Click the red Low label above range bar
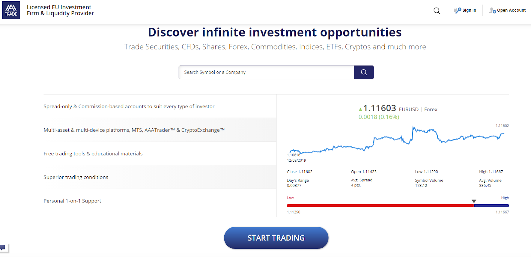Screen dimensions: 531x257 pos(290,198)
